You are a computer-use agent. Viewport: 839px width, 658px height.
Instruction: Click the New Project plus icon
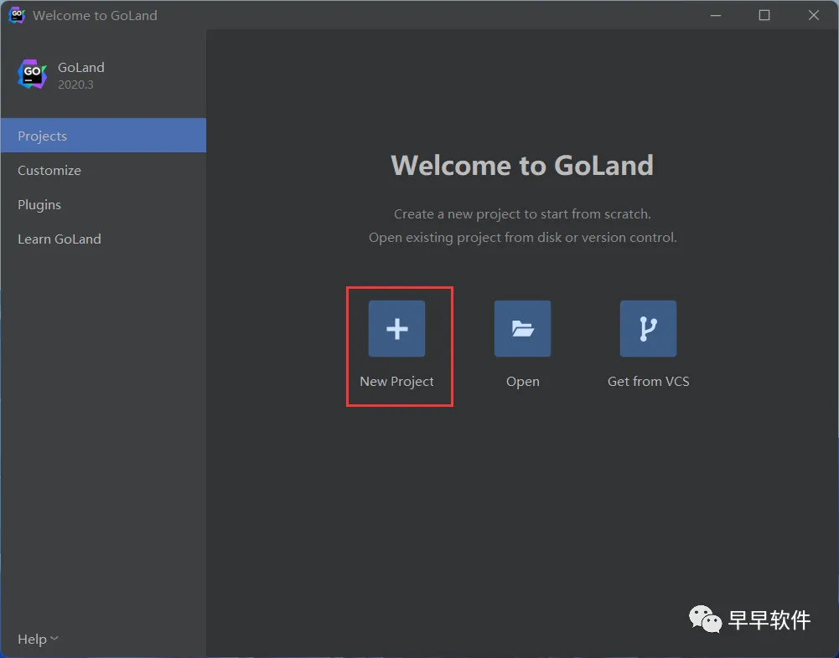pyautogui.click(x=396, y=328)
